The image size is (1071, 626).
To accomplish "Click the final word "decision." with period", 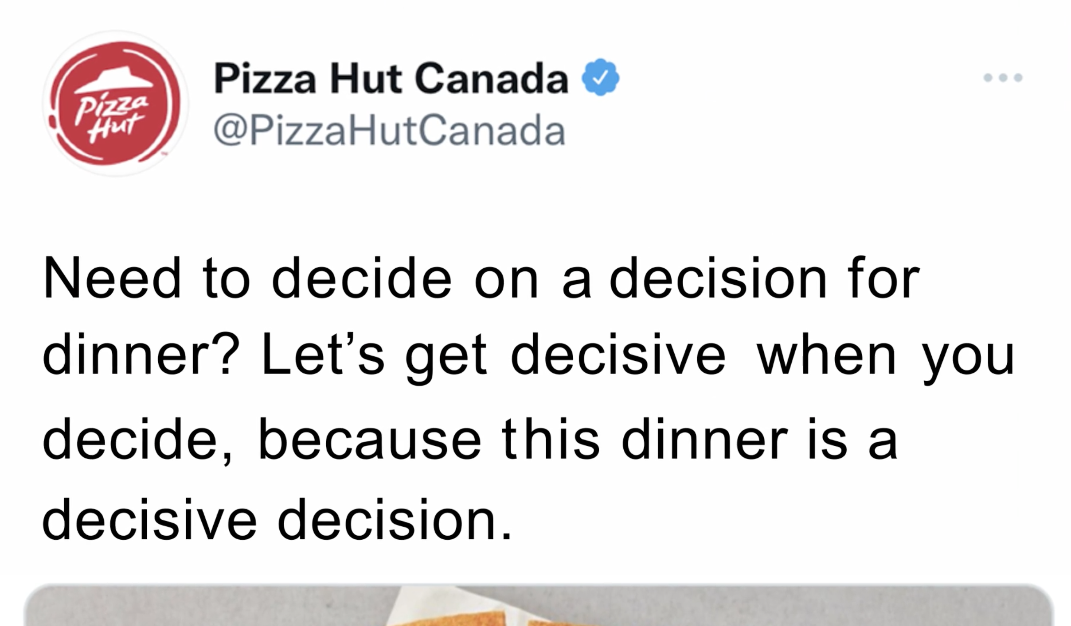I will (395, 520).
